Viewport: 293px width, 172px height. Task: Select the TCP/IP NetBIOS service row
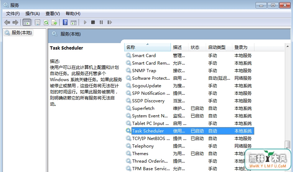tap(189, 138)
